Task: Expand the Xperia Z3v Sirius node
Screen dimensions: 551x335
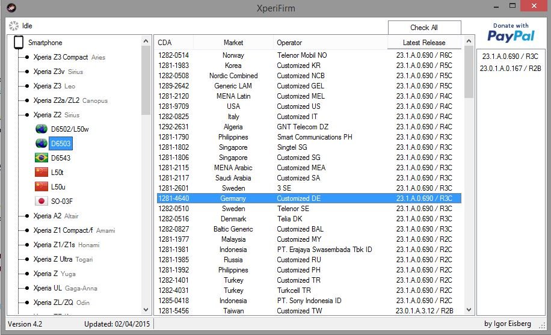Action: coord(26,72)
